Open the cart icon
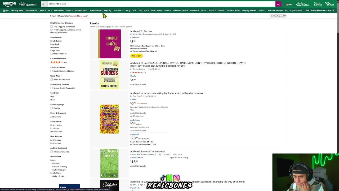Viewport: 339px width, 191px height. [330, 4]
